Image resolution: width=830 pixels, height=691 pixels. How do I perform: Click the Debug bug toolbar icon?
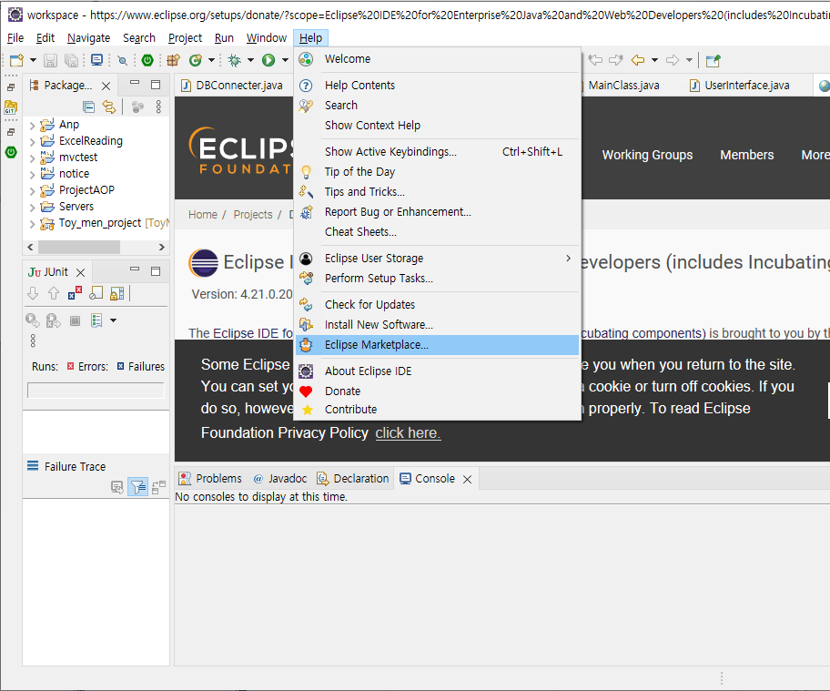pyautogui.click(x=234, y=60)
